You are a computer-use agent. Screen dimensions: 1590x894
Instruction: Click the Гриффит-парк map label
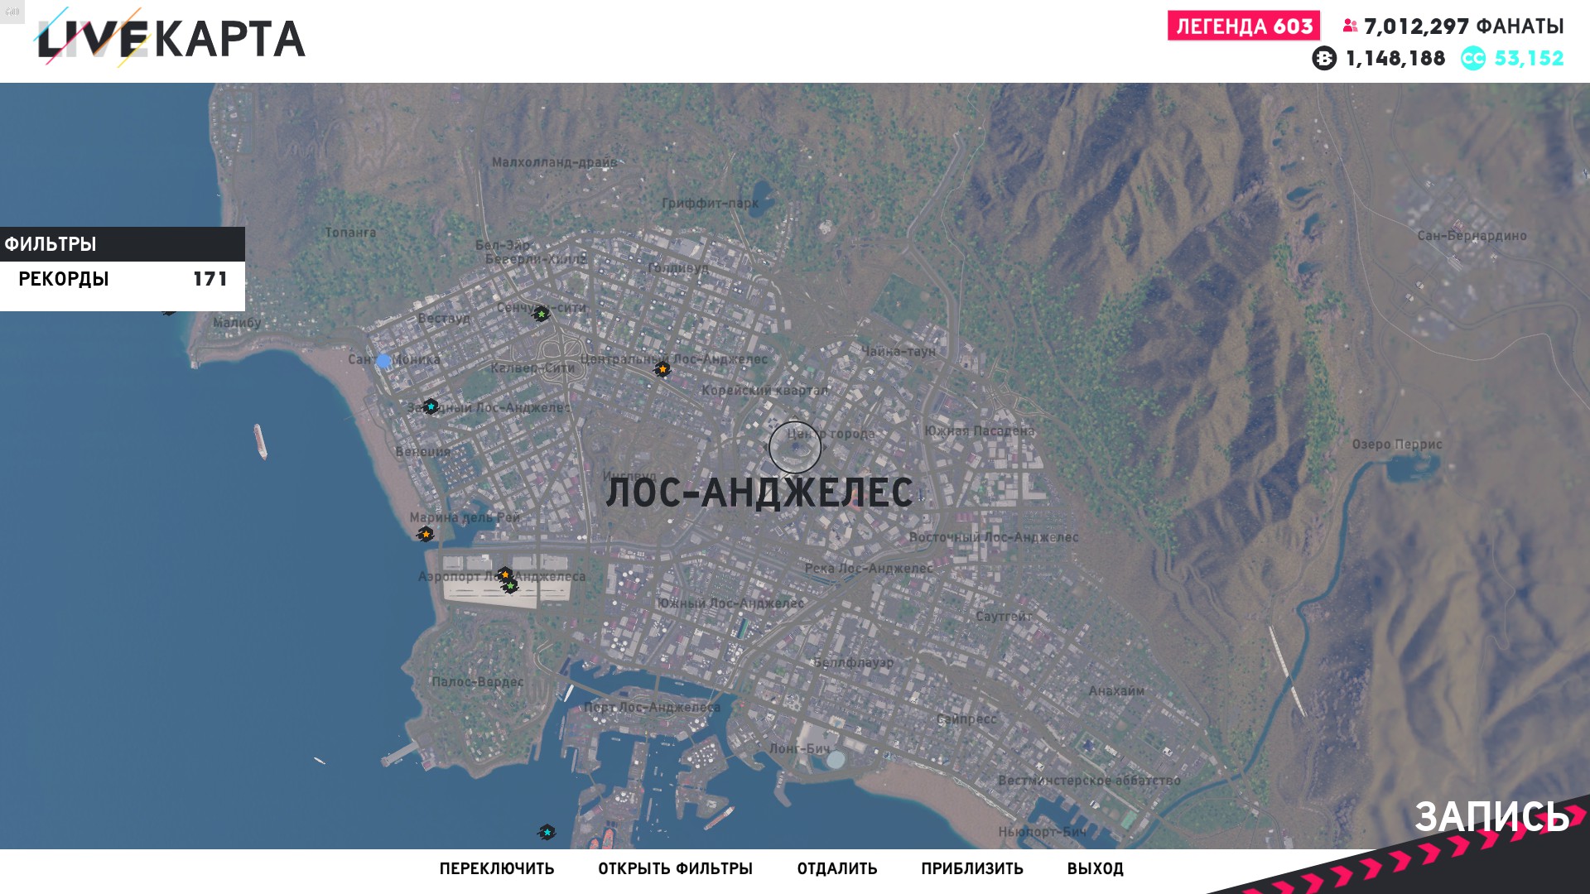pos(710,203)
